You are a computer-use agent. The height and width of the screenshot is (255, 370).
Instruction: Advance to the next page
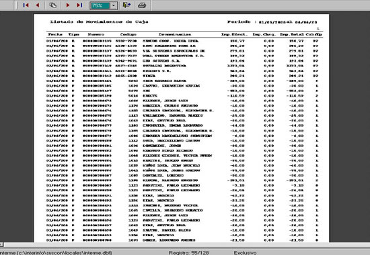[67, 5]
